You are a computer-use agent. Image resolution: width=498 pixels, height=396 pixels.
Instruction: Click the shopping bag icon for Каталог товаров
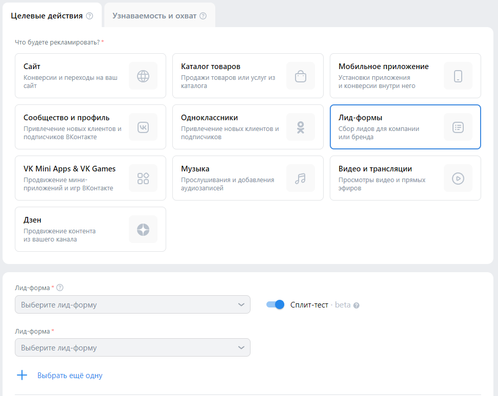[301, 76]
